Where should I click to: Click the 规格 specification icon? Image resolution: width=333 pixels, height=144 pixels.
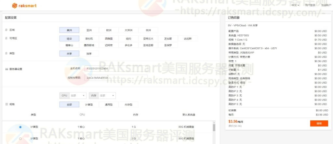pyautogui.click(x=7, y=104)
